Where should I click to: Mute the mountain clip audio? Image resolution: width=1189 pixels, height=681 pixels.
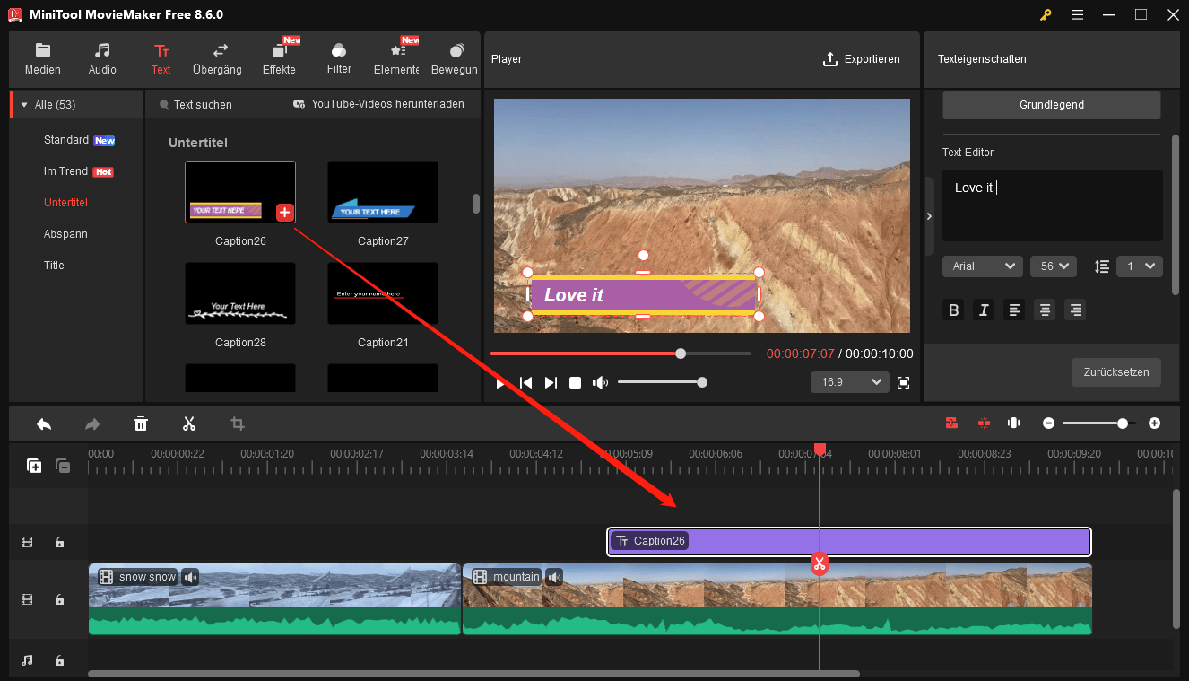pyautogui.click(x=553, y=577)
